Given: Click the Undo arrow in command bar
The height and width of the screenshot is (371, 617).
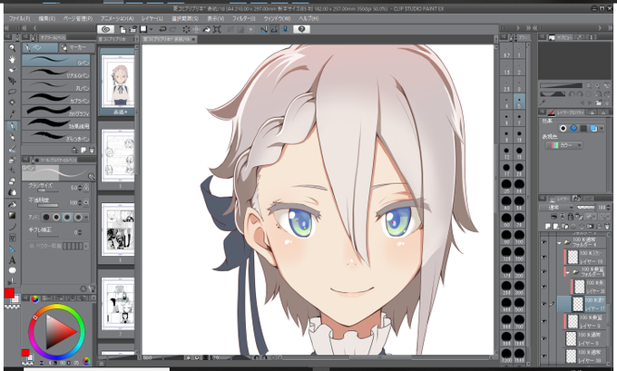Looking at the screenshot, I should [162, 29].
